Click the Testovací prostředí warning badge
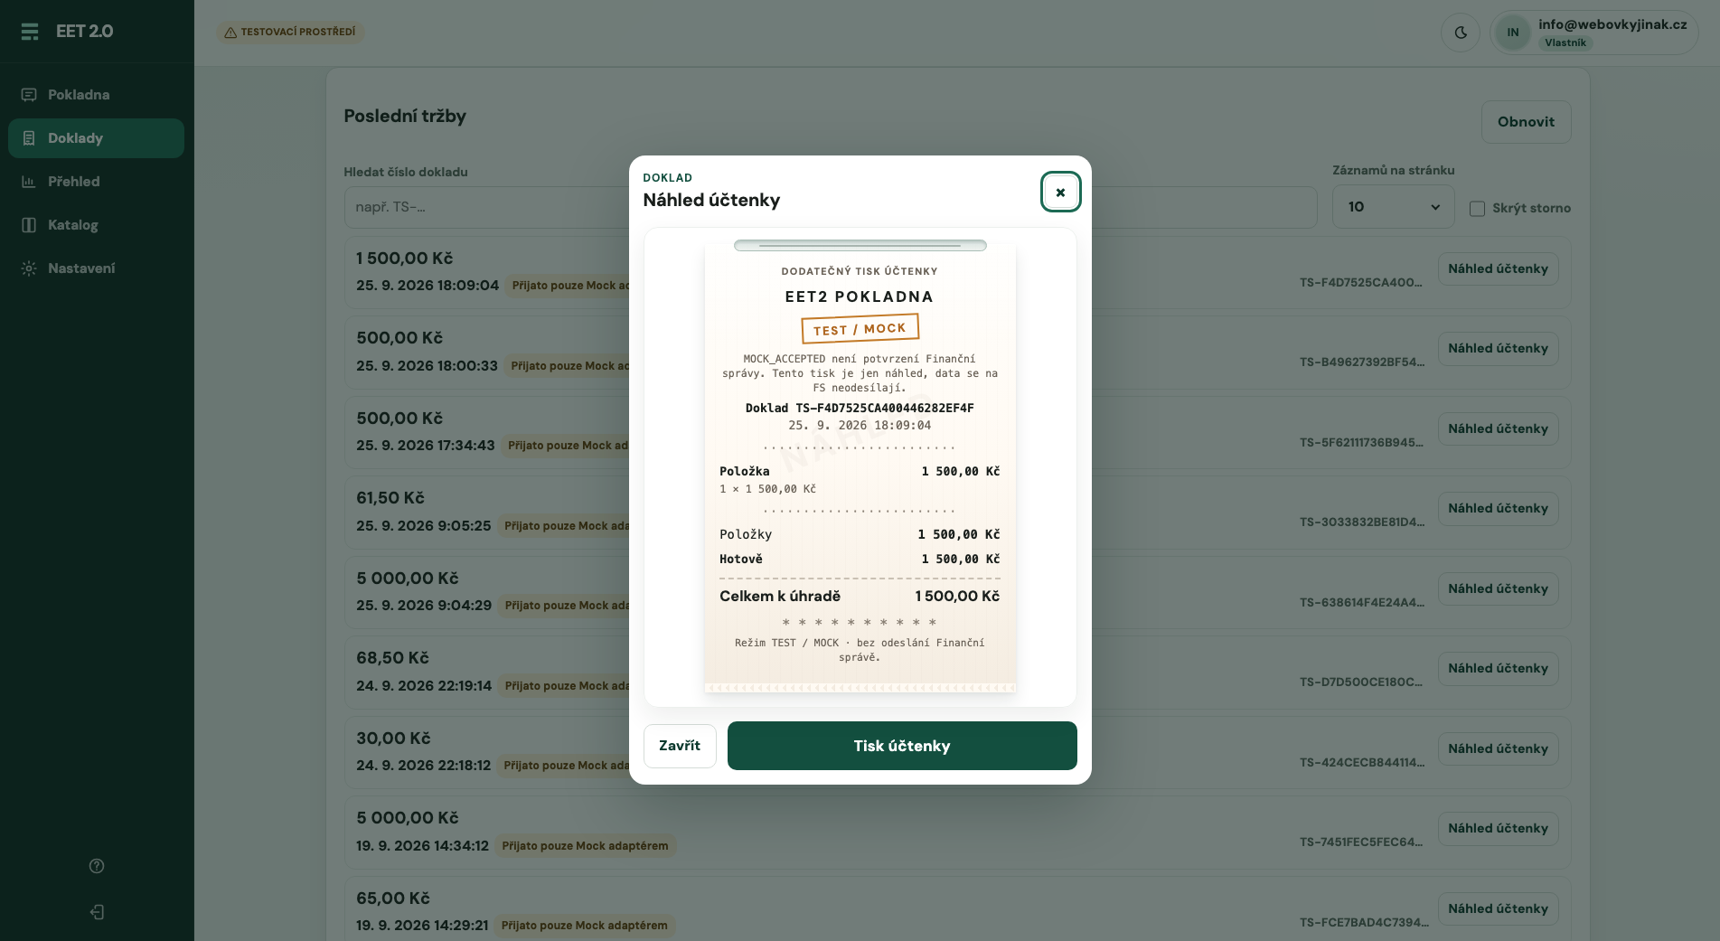1720x941 pixels. click(290, 32)
